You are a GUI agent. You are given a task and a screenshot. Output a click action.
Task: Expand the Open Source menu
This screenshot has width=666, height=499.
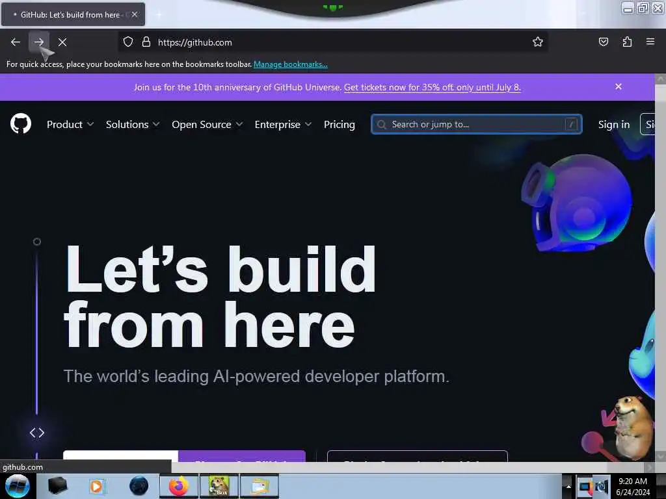click(x=207, y=124)
